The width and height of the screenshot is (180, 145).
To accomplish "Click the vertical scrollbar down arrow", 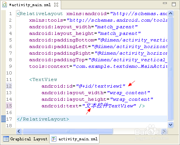I will point(171,125).
